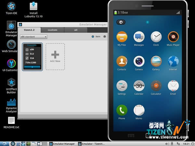195x146 pixels.
Task: Select the TizenHD emulator card
Action: [x=32, y=57]
